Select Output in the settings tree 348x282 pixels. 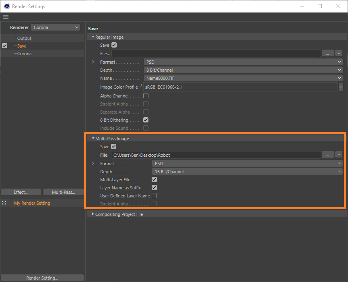(24, 38)
